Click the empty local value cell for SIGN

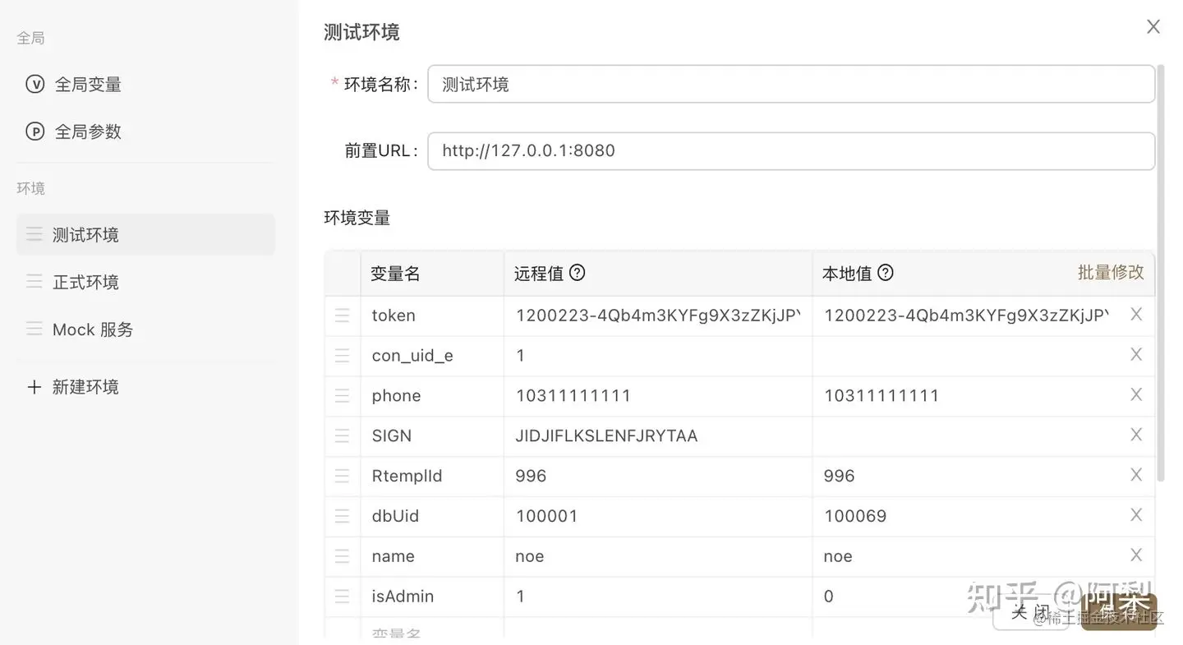pyautogui.click(x=966, y=435)
